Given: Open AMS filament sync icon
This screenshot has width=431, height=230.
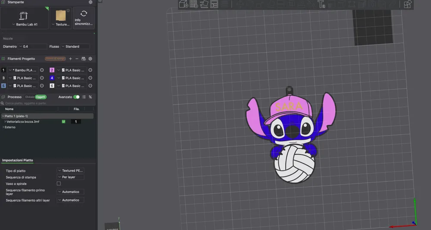Looking at the screenshot, I should [x=84, y=59].
